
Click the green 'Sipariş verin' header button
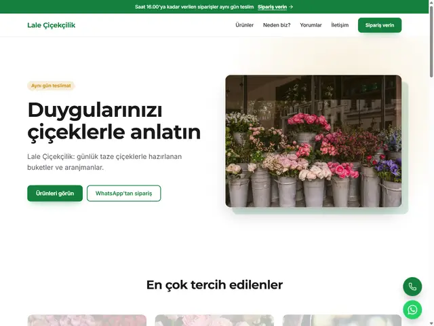click(x=380, y=25)
